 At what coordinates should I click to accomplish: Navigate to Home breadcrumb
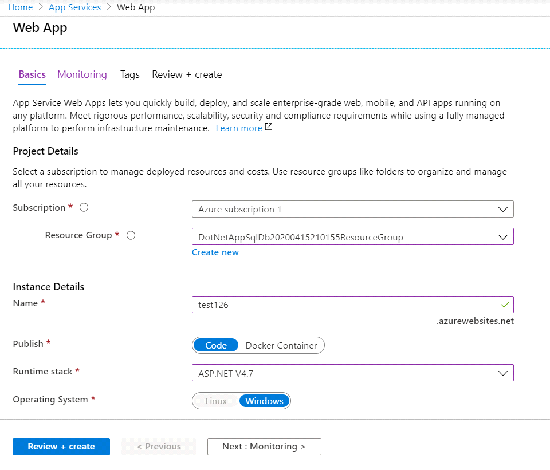tap(20, 7)
